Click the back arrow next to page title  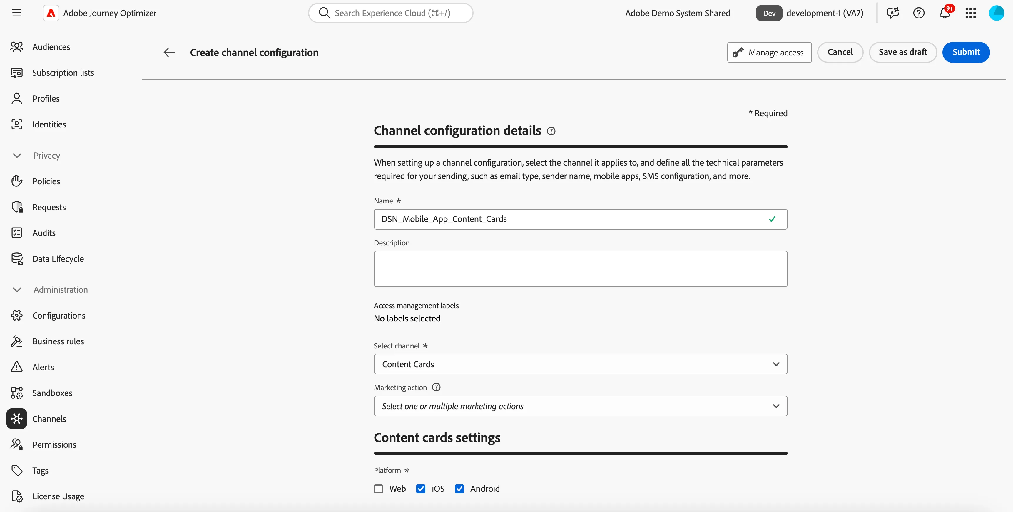pos(169,53)
